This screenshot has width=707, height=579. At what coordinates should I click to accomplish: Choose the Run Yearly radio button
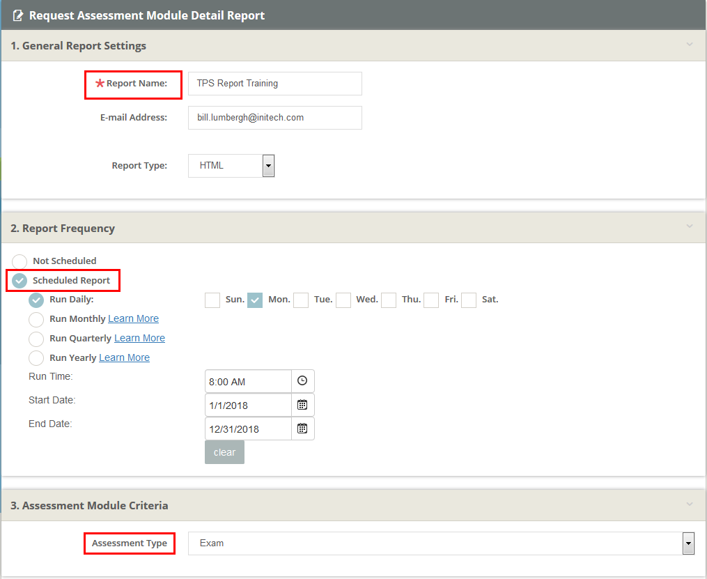point(36,358)
